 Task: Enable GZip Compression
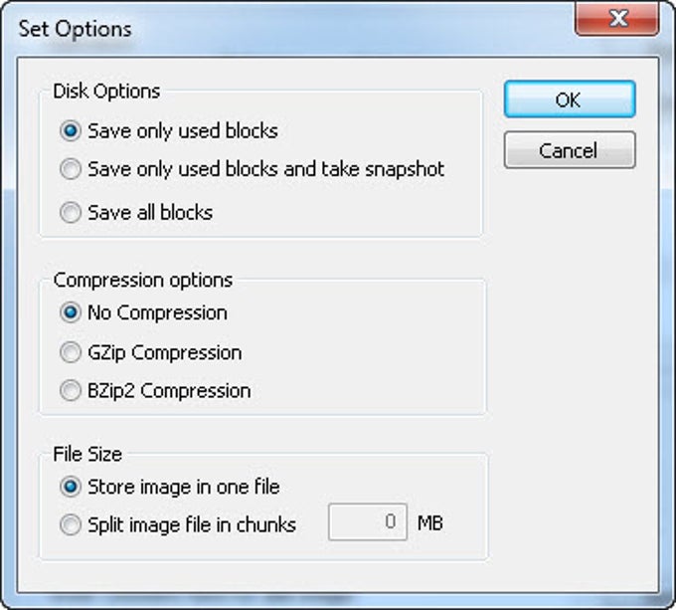(71, 352)
